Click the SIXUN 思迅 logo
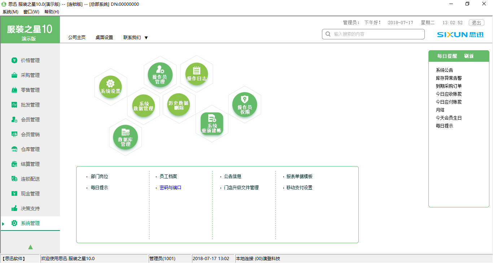Viewport: 493px width, 263px height. point(460,35)
